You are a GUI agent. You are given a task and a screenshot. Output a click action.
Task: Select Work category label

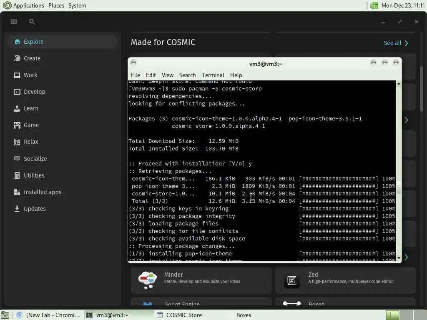coord(30,75)
